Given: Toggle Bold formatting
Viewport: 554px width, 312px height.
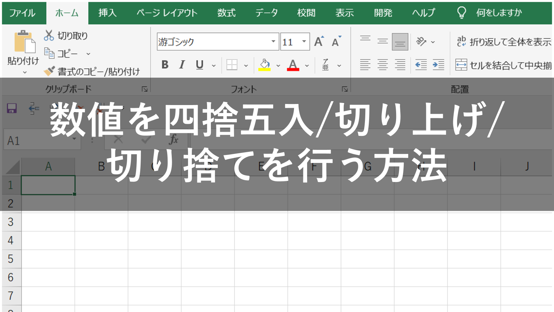Looking at the screenshot, I should [165, 65].
